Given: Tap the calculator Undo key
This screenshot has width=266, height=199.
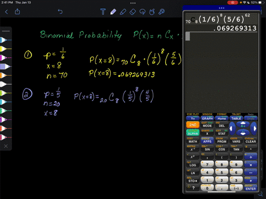Looking at the screenshot, I should [x=250, y=118].
